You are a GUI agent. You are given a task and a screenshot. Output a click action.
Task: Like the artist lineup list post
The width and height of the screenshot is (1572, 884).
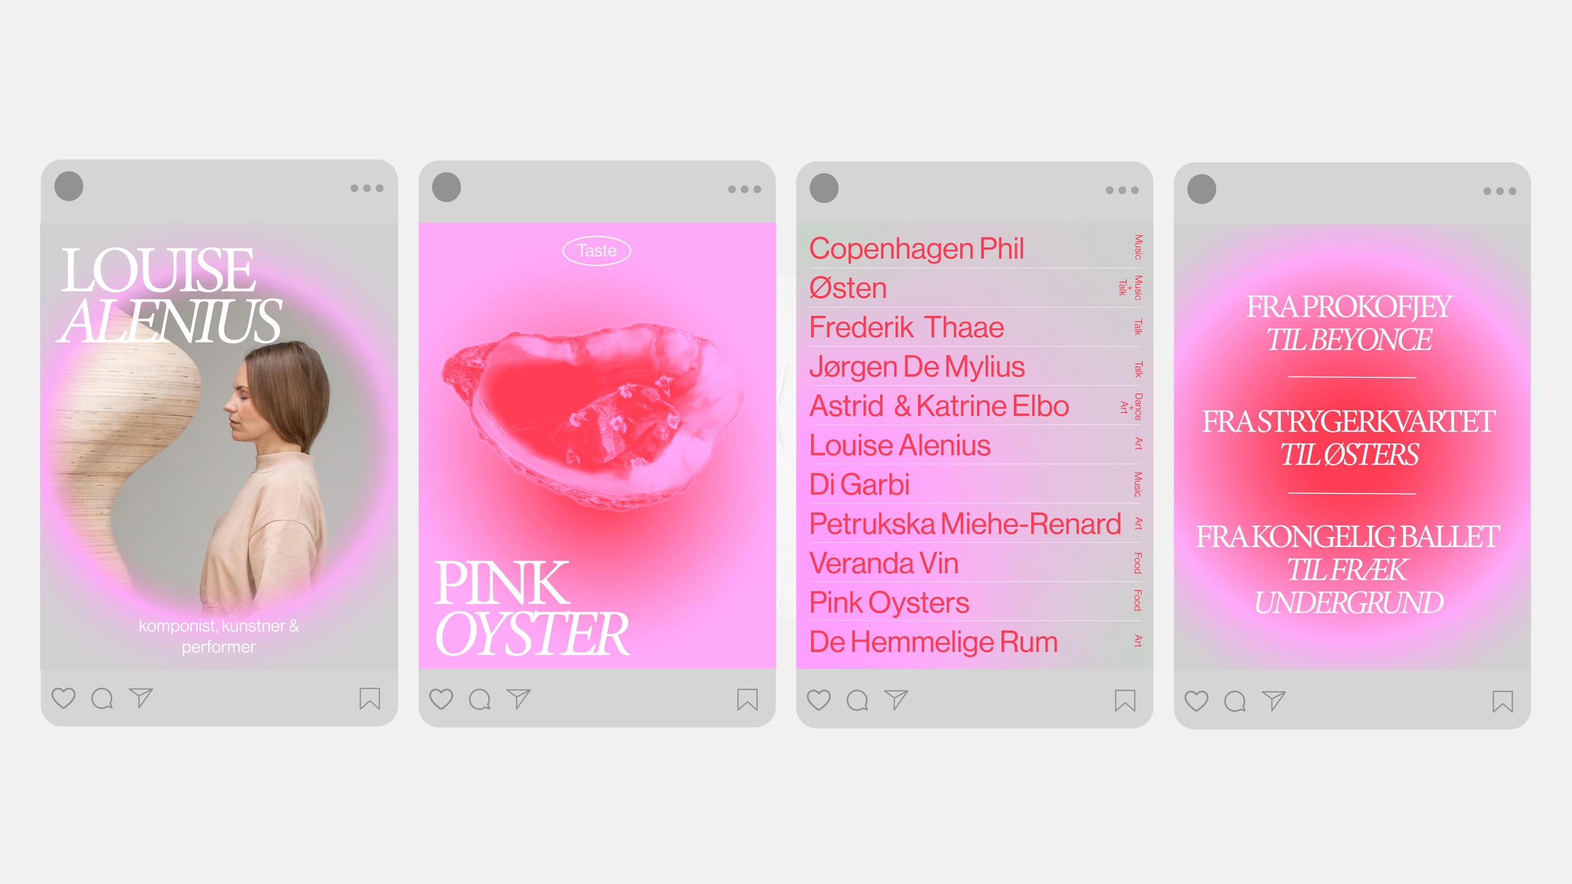click(819, 700)
